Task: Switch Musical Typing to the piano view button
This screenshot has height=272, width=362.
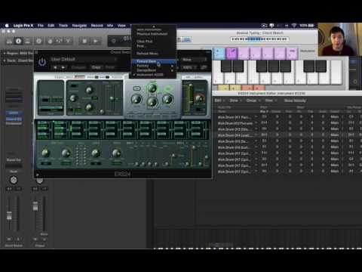Action: 179,39
